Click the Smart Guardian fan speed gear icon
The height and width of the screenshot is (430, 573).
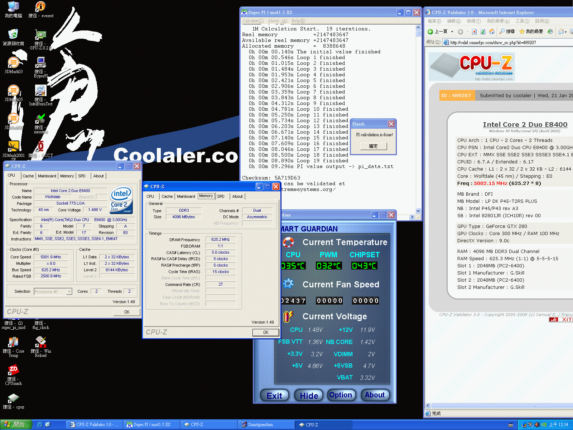click(x=288, y=283)
